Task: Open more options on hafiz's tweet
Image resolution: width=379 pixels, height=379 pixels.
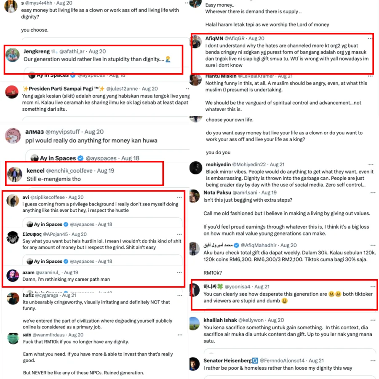Action: point(179,295)
